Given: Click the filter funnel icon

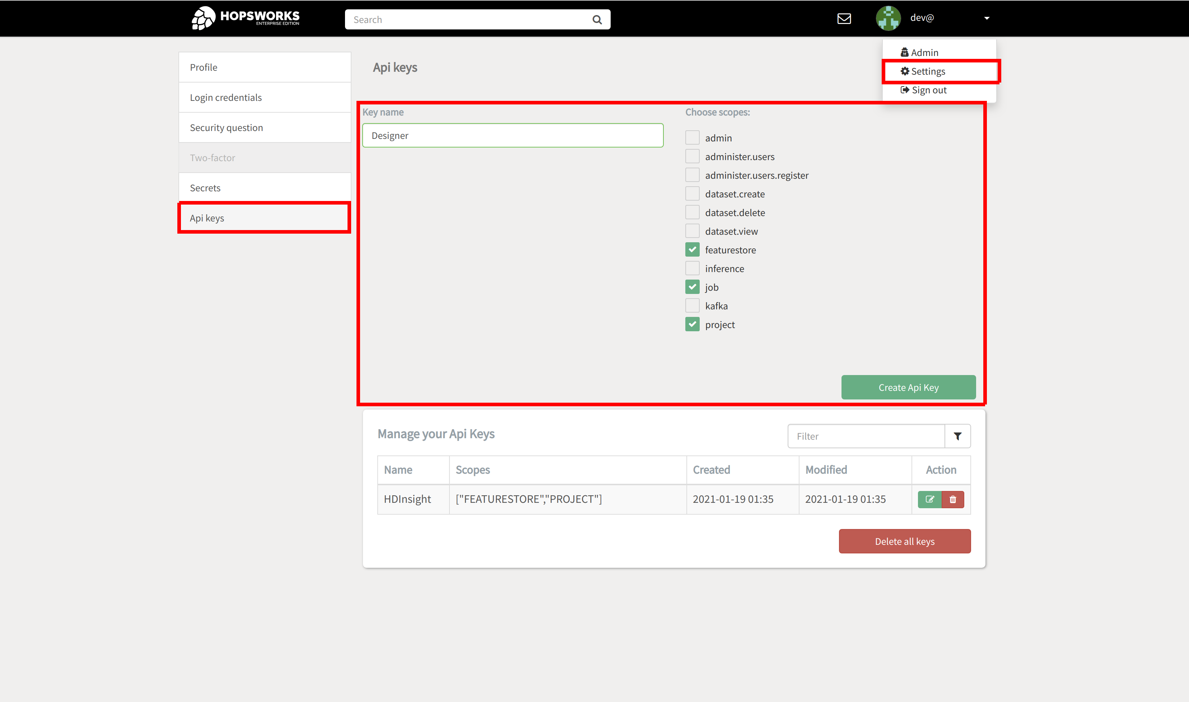Looking at the screenshot, I should [958, 436].
